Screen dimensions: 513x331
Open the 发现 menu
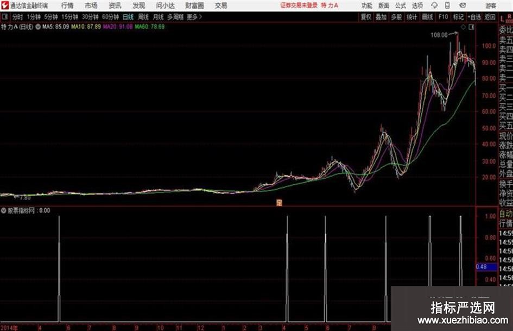139,5
